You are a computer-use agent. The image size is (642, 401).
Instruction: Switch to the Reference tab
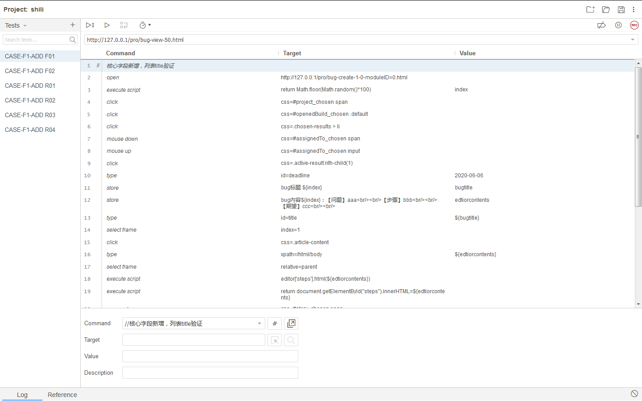[x=62, y=395]
